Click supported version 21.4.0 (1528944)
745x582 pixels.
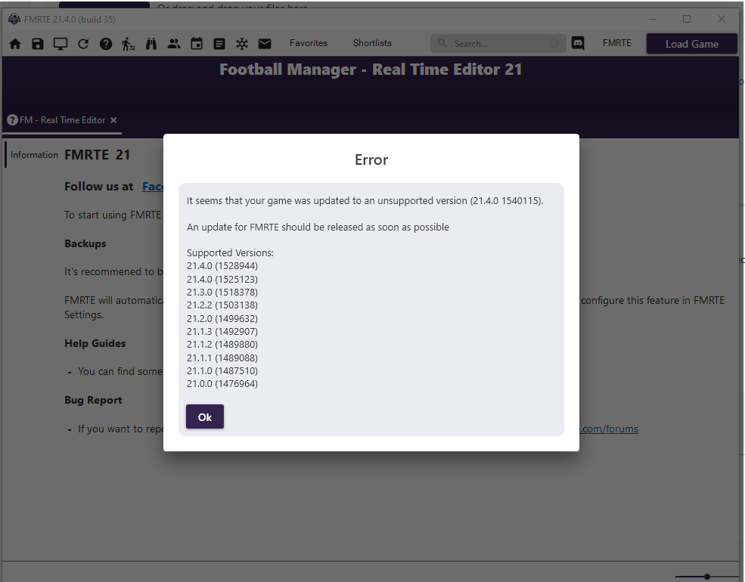[x=222, y=266]
